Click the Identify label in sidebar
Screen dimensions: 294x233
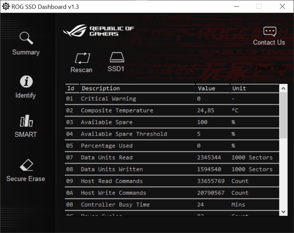click(x=26, y=95)
